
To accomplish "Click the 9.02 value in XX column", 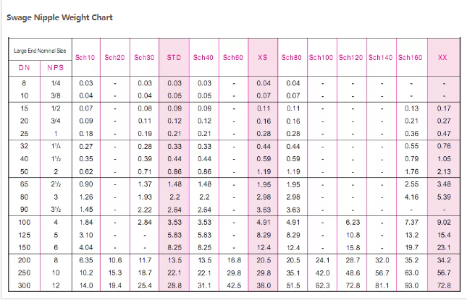I will [x=444, y=222].
